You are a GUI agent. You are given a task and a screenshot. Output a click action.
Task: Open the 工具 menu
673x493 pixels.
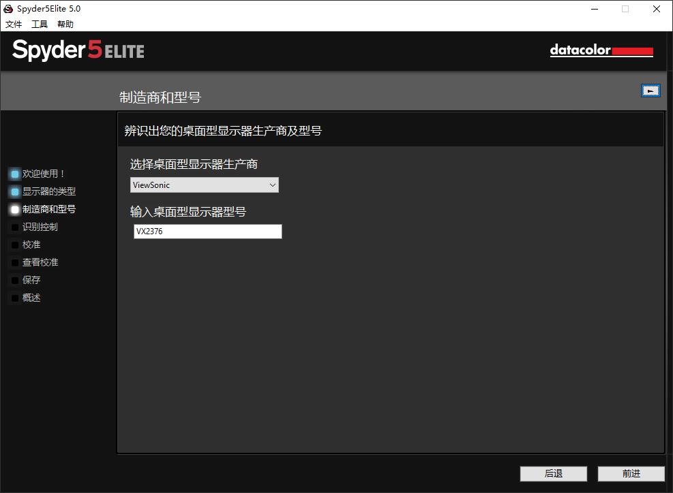coord(40,25)
